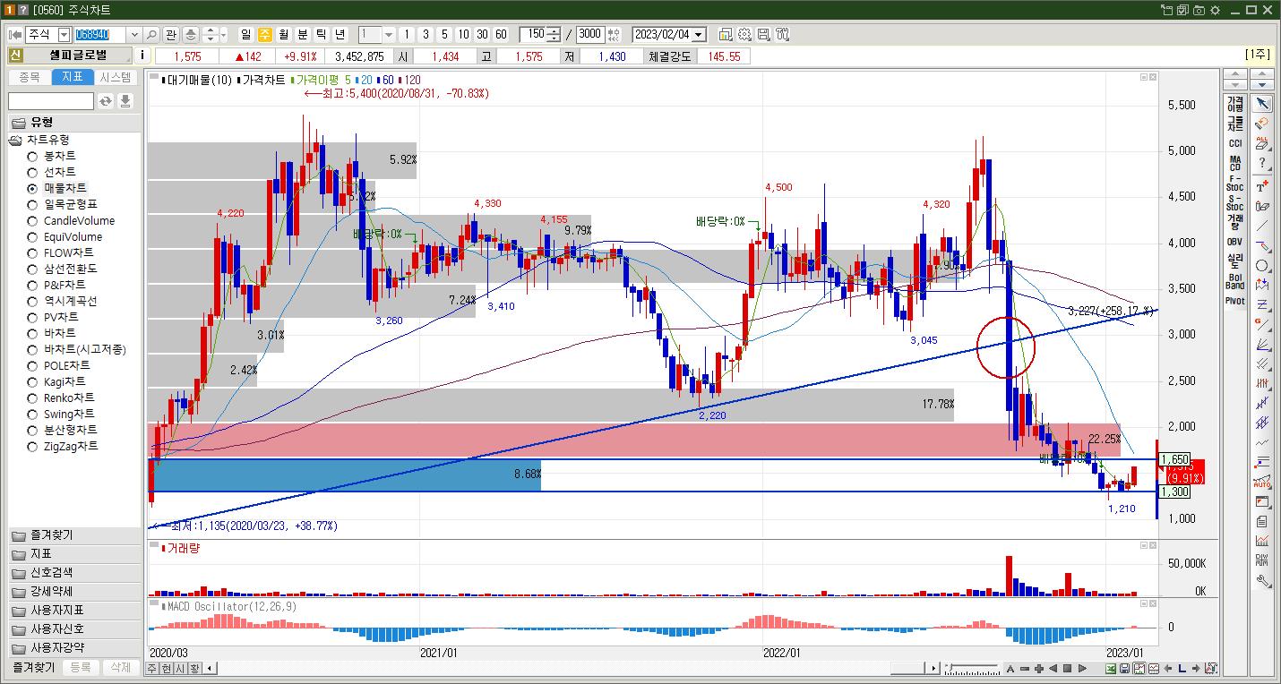1281x684 pixels.
Task: Open the period multiplier dropdown showing 1
Action: tap(389, 35)
